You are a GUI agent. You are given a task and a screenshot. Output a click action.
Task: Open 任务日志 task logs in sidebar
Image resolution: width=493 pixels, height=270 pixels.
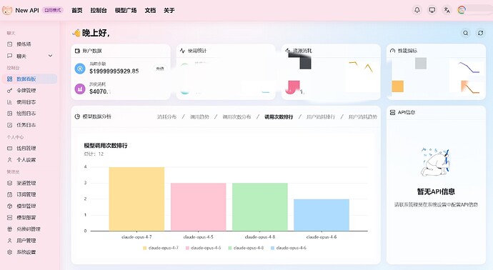click(30, 125)
